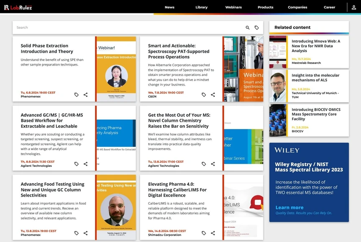The image size is (361, 242).
Task: Share the Elevating Pharma 4.0 webinar
Action: click(213, 233)
